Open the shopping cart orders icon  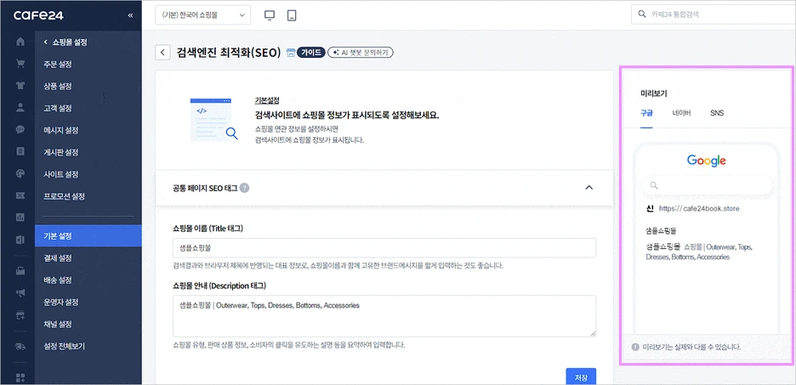point(20,64)
